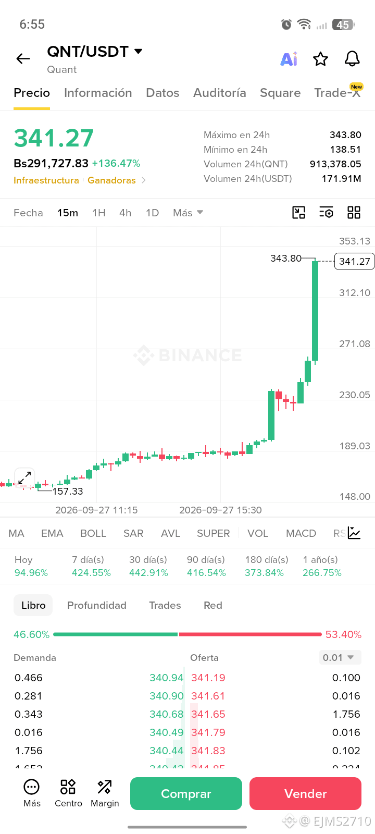Tap the red Vender button
Image resolution: width=375 pixels, height=834 pixels.
click(305, 793)
